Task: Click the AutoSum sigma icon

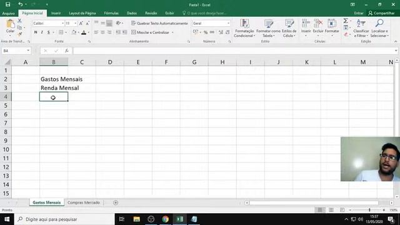Action: click(x=346, y=21)
